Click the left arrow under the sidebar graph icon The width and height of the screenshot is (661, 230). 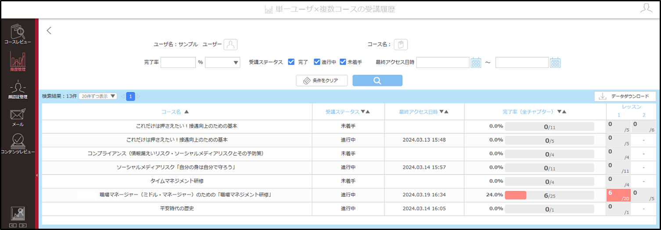[13, 225]
